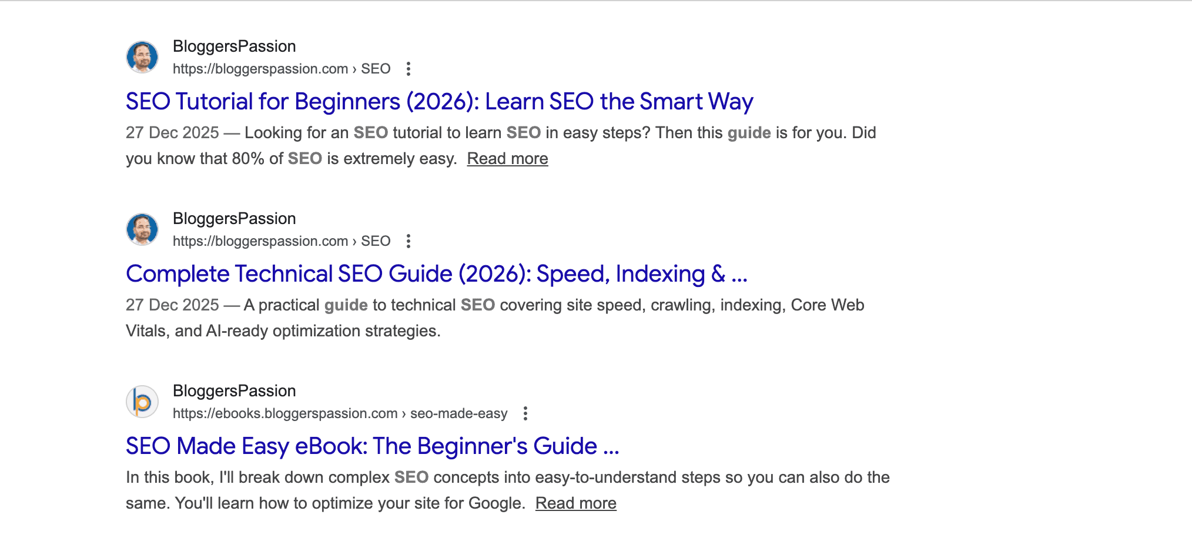
Task: Select the BloggersPassion site name on the first result
Action: point(234,46)
